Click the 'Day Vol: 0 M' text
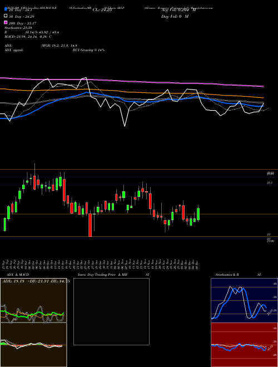 click(x=175, y=17)
